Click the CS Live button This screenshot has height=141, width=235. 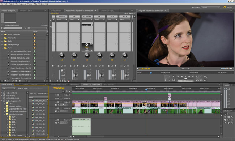(228, 7)
